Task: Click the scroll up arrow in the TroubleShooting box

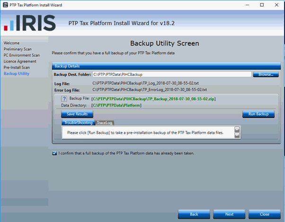Action: point(237,129)
